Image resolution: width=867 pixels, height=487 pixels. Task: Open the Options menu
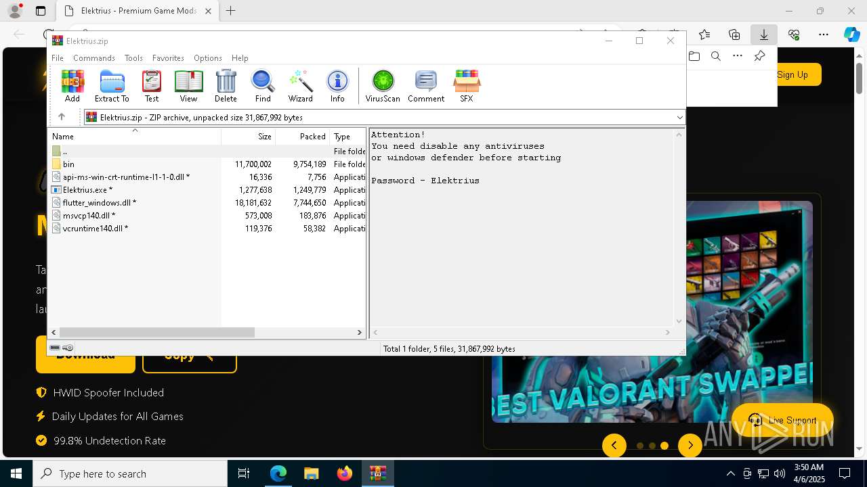(208, 58)
